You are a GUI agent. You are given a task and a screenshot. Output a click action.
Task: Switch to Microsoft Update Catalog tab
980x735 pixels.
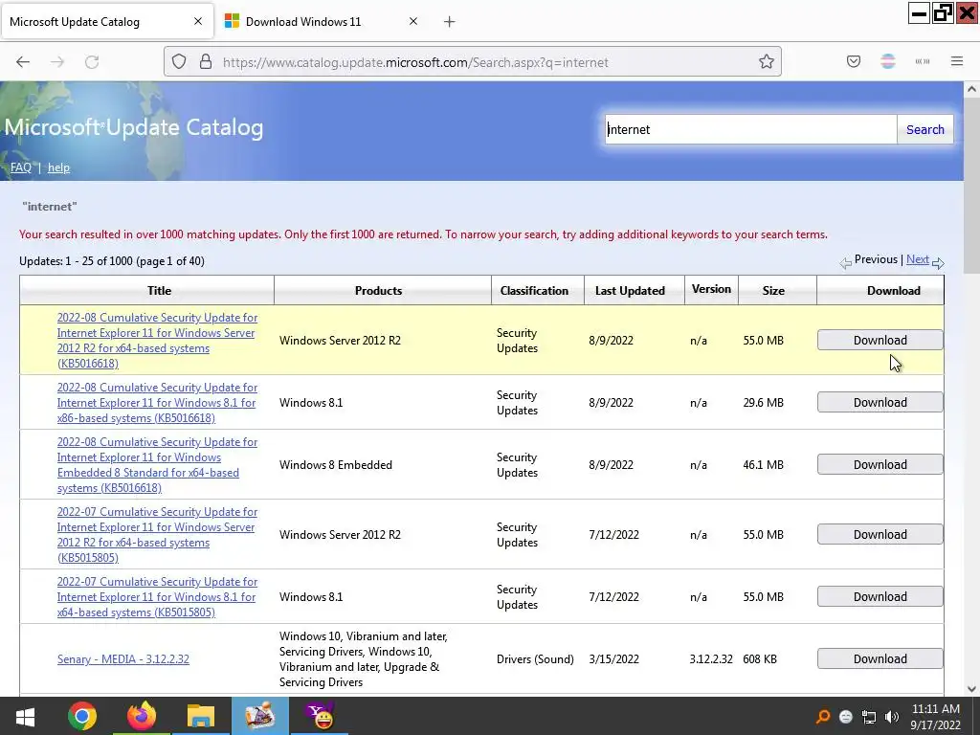pyautogui.click(x=107, y=22)
